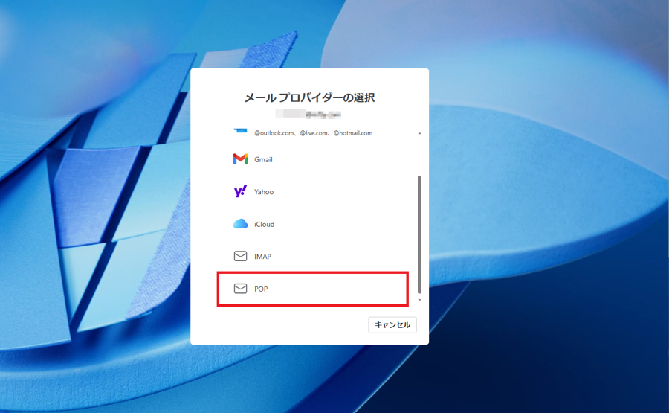Viewport: 669px width, 413px height.
Task: Click the partially visible Outlook icon
Action: point(240,130)
